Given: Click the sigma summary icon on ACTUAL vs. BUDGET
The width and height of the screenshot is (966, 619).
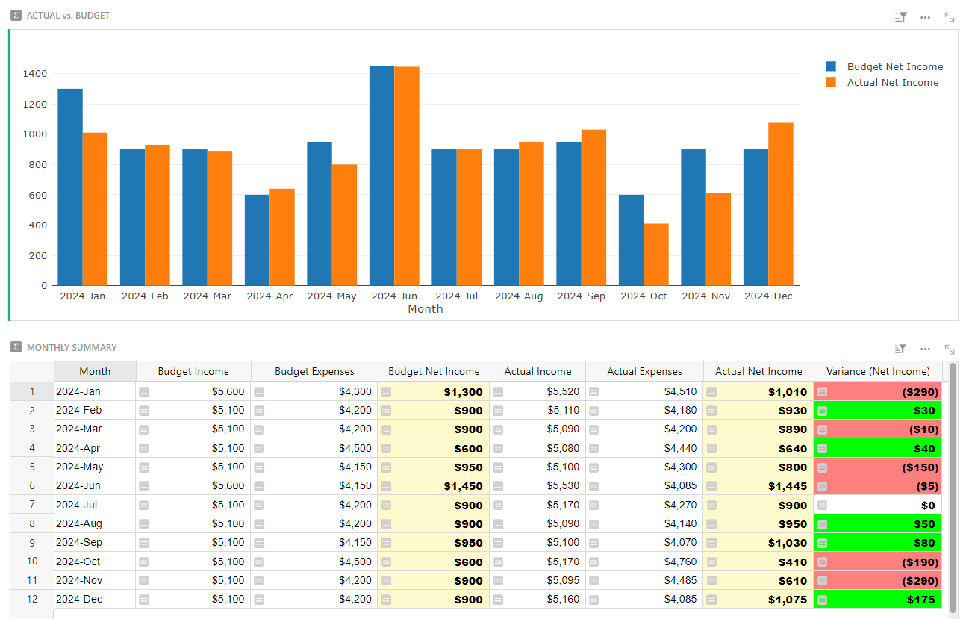Looking at the screenshot, I should pyautogui.click(x=14, y=13).
